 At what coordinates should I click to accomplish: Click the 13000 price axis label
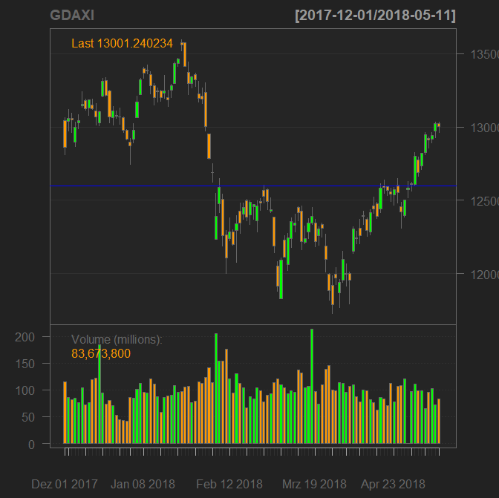pyautogui.click(x=476, y=128)
